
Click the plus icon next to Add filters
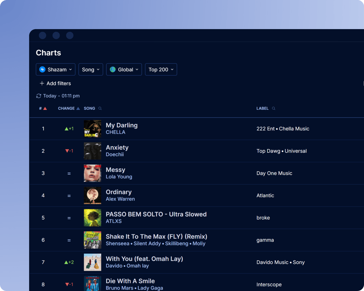(42, 83)
